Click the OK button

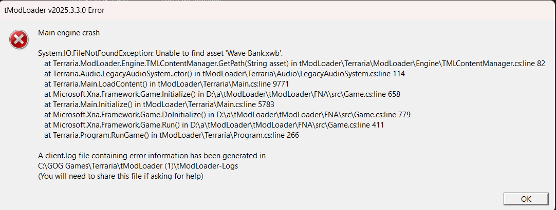[x=526, y=199]
